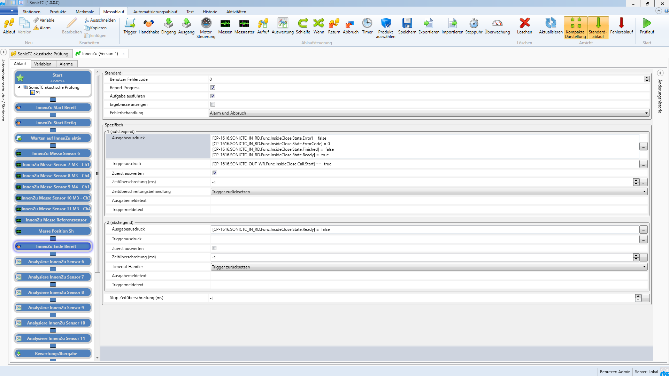Select the InnenZu Ende Bereit step

click(x=53, y=246)
